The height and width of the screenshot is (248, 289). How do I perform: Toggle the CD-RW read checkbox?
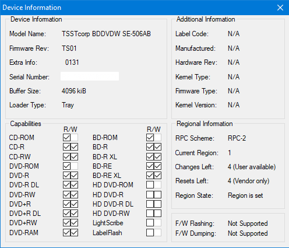point(66,156)
